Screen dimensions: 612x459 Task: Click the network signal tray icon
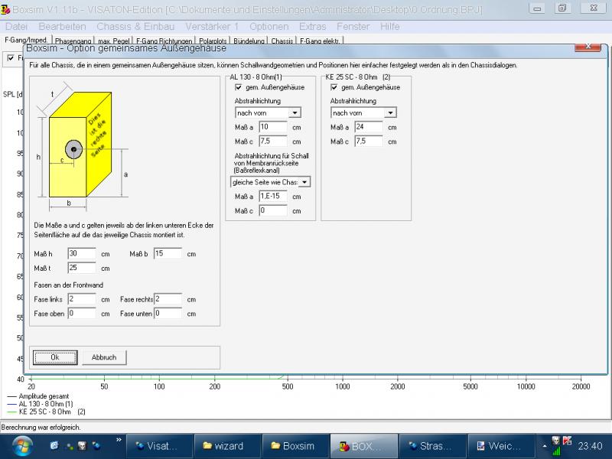tap(555, 449)
